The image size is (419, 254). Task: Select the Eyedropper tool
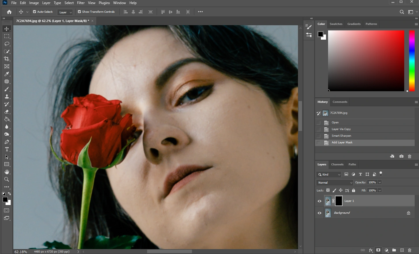pos(7,74)
